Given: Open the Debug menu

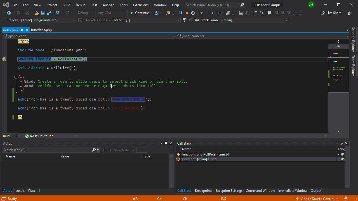Looking at the screenshot, I should click(81, 5).
